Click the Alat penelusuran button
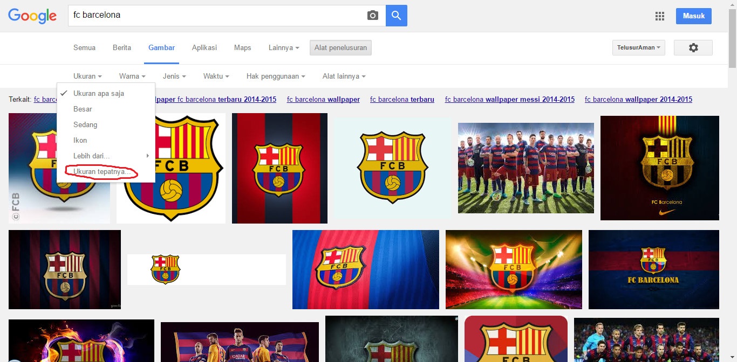Screen dimensions: 737x362 (x=340, y=47)
